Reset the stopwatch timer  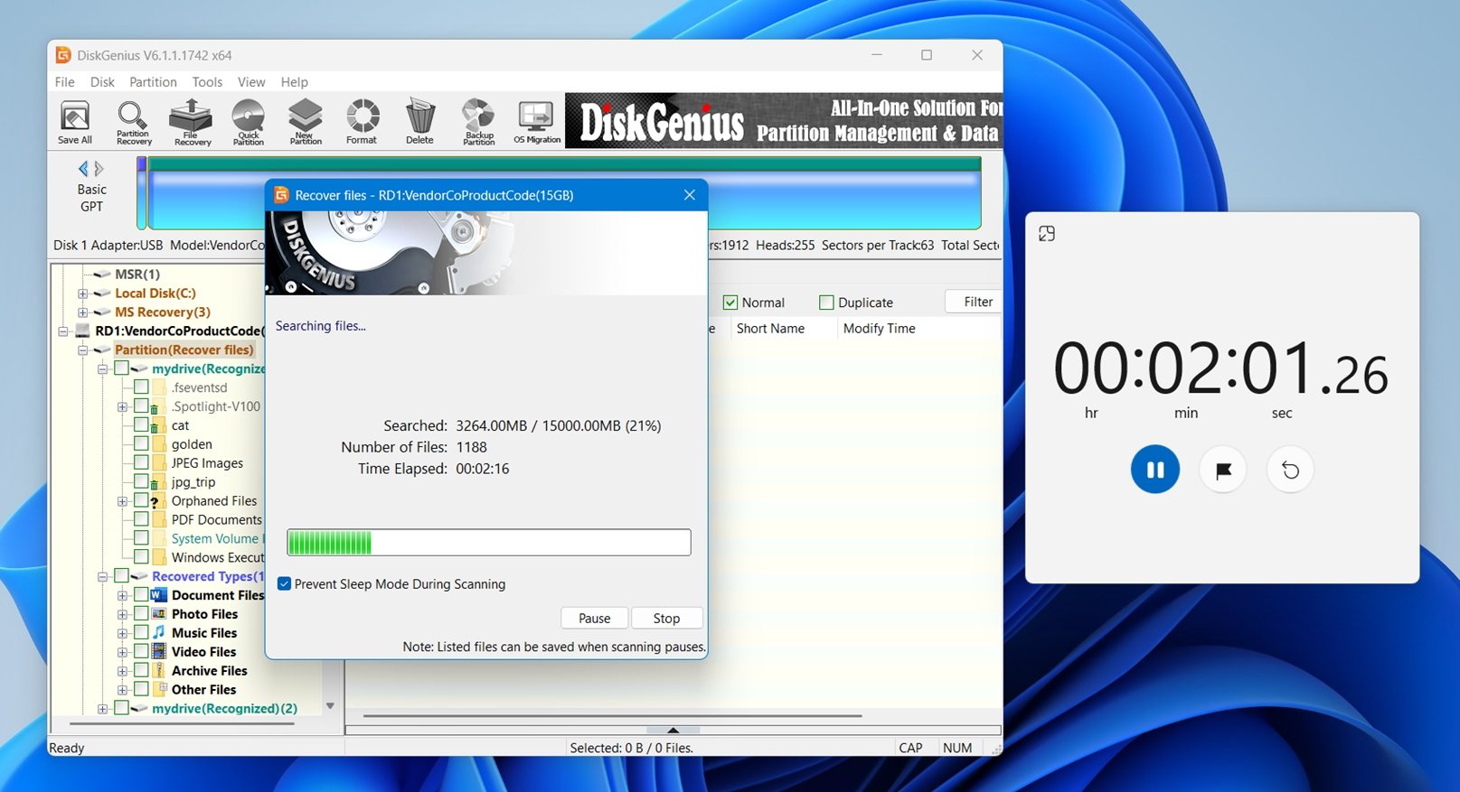tap(1290, 470)
